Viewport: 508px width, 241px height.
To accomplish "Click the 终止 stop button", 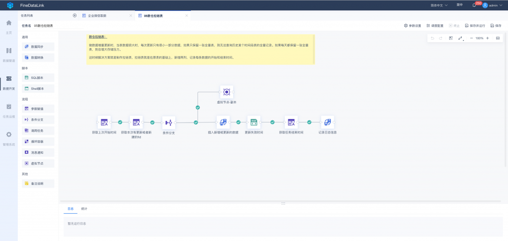I will [454, 26].
